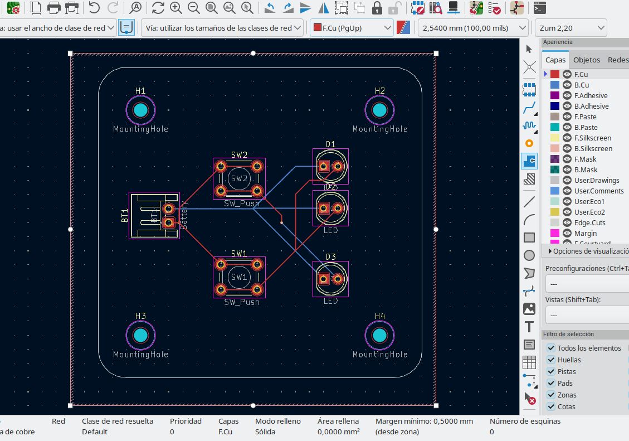
Task: Click the Draw Rectangle tool
Action: (529, 238)
